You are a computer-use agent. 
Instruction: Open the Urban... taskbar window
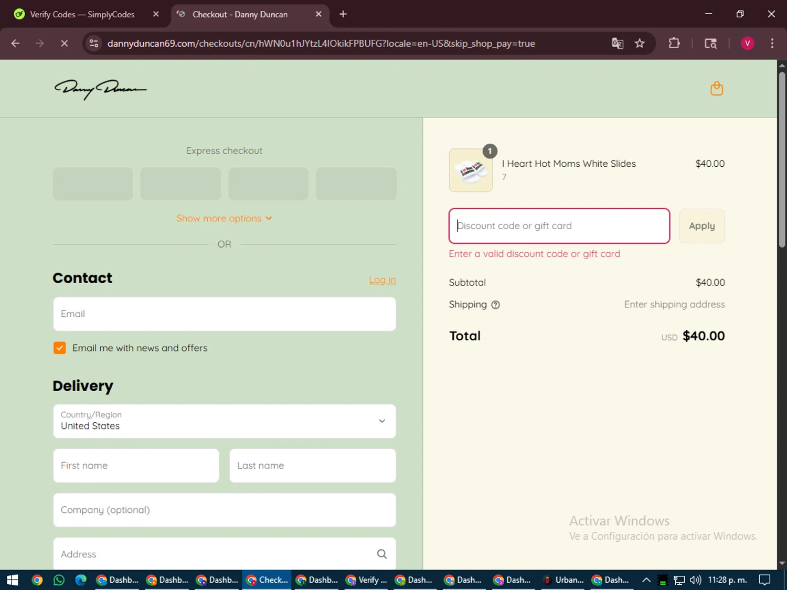pyautogui.click(x=563, y=580)
